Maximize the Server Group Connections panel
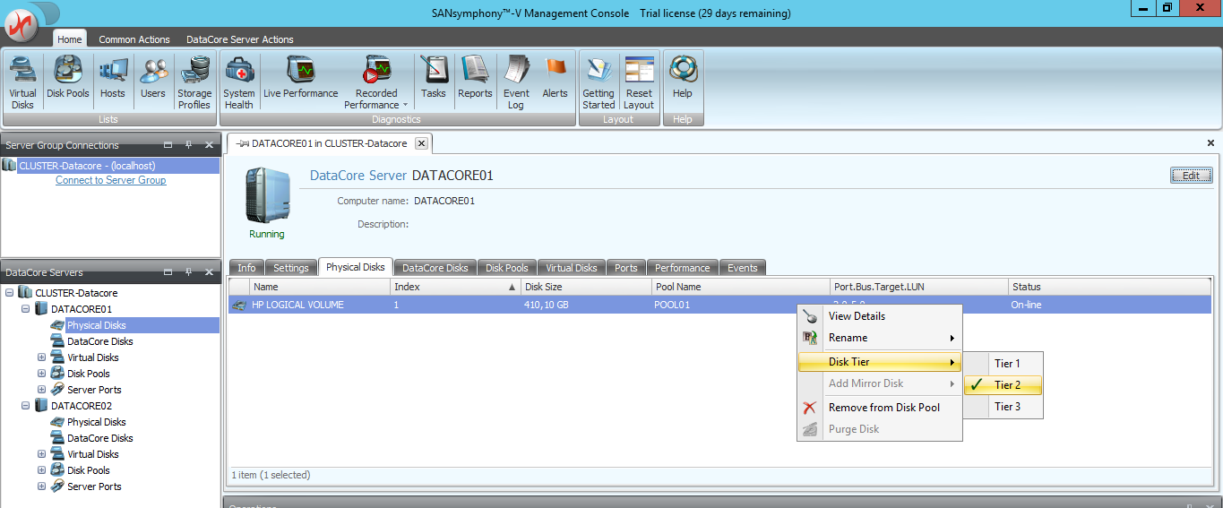Viewport: 1223px width, 508px height. [x=168, y=145]
